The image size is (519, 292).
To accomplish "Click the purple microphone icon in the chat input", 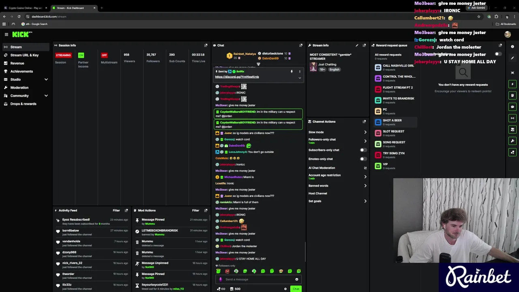I will tap(221, 279).
